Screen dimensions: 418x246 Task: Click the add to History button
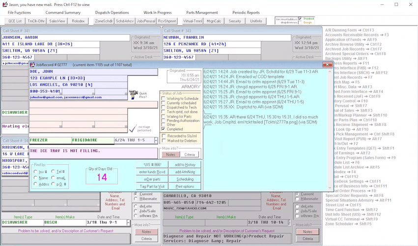(185, 165)
